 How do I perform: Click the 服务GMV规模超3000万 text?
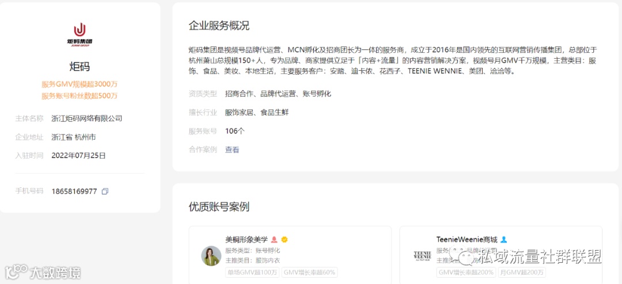point(79,85)
